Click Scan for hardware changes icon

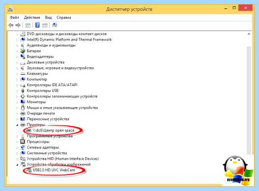(x=54, y=25)
